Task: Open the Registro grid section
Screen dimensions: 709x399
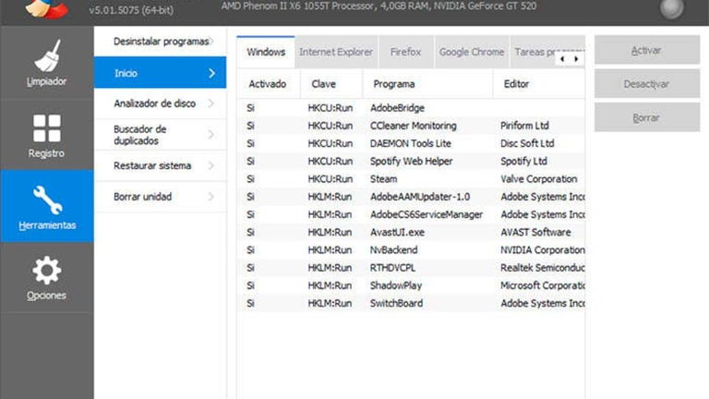Action: 46,135
